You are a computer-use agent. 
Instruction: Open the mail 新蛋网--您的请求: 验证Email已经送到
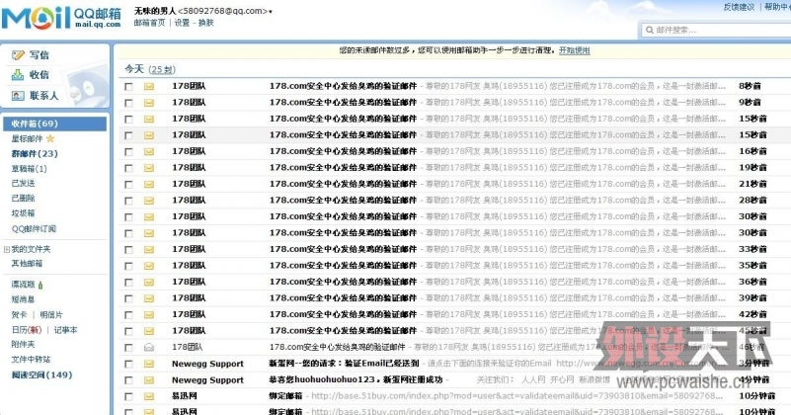click(x=344, y=364)
